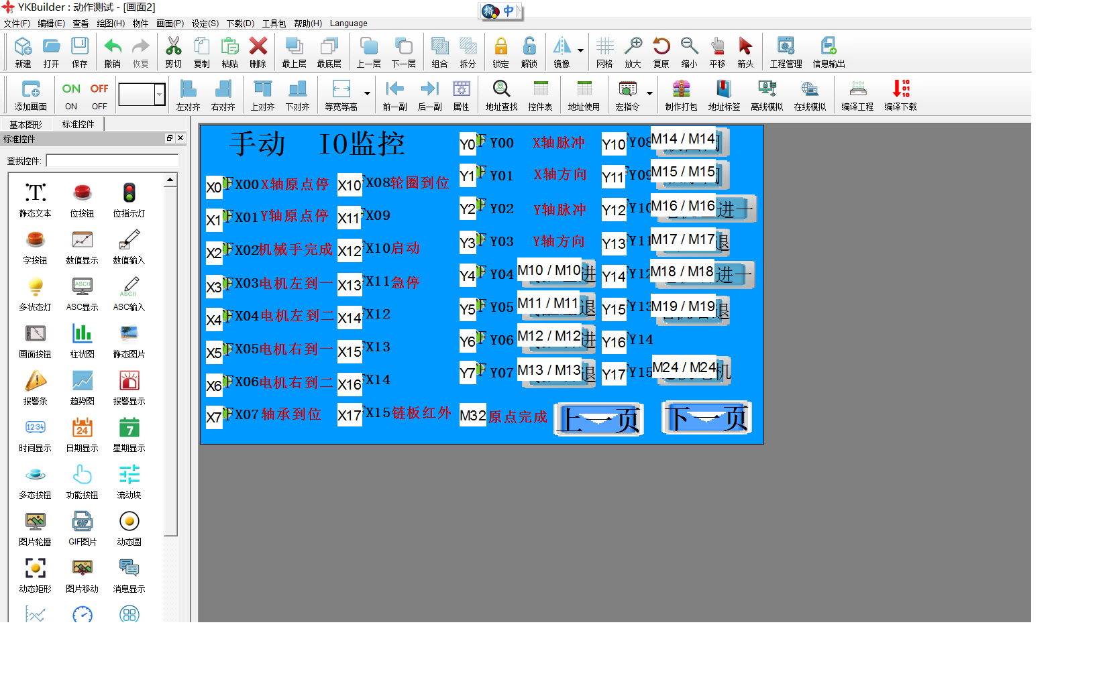Open the 编辑(E) menu

click(52, 23)
